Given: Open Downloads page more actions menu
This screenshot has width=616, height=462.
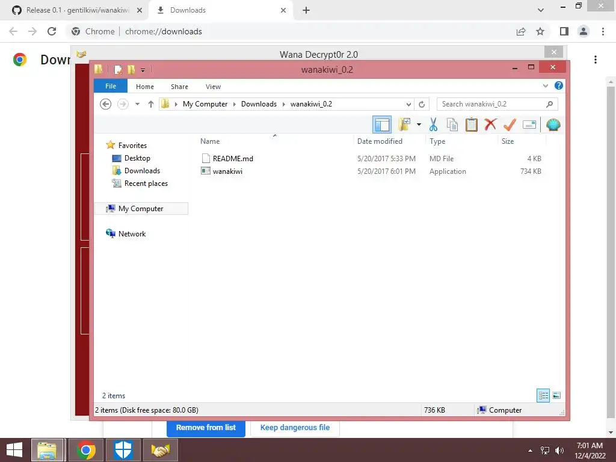Looking at the screenshot, I should [596, 60].
